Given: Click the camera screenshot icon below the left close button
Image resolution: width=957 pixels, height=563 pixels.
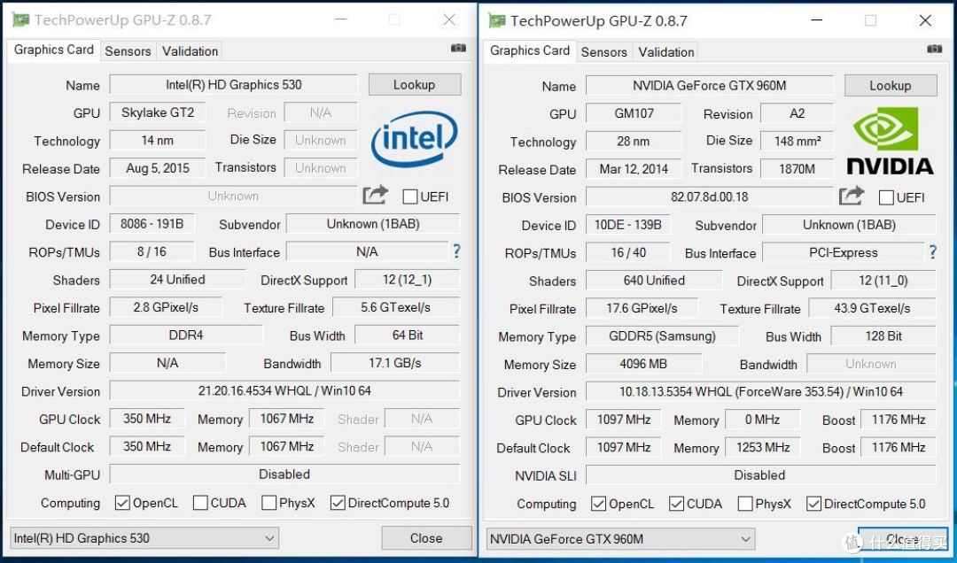Looking at the screenshot, I should click(x=459, y=49).
